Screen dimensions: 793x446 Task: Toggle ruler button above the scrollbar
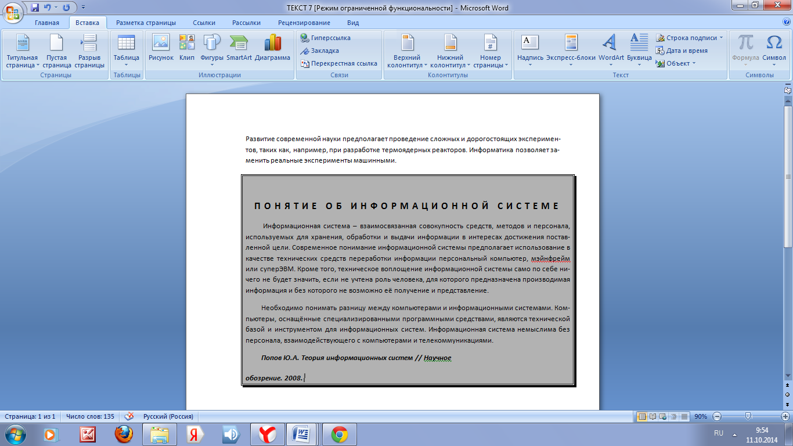[788, 90]
